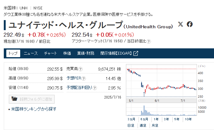Open the チャート tab
This screenshot has height=130, width=214.
point(51,53)
